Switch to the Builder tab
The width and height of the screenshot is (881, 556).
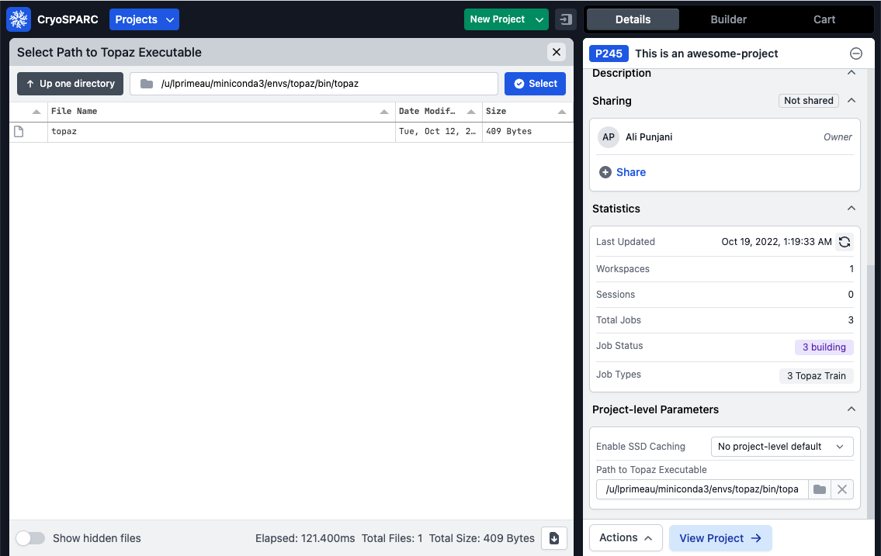pos(729,19)
